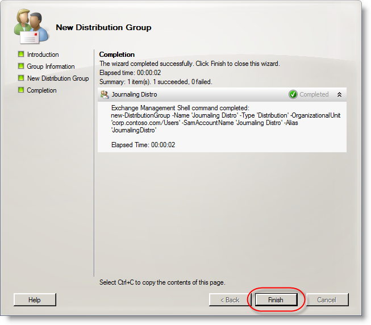This screenshot has width=371, height=325.
Task: Open Help for this wizard
Action: click(35, 299)
